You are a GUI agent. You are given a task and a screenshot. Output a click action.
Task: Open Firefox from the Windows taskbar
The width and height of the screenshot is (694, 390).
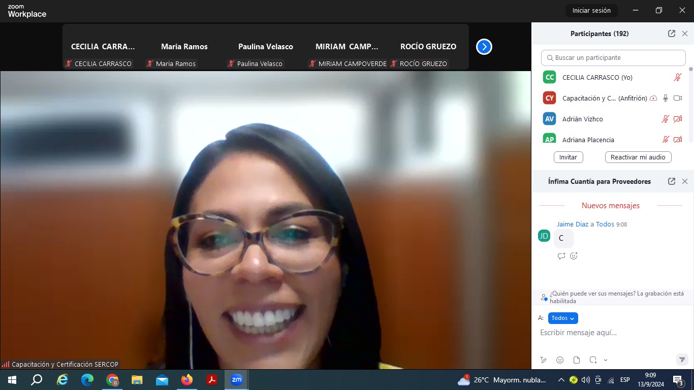pos(187,380)
